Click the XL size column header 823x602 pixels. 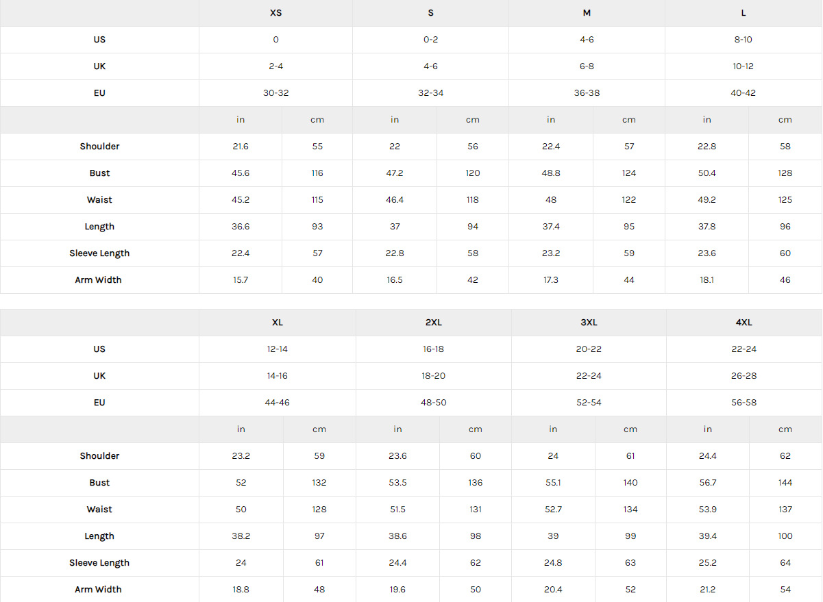[277, 323]
